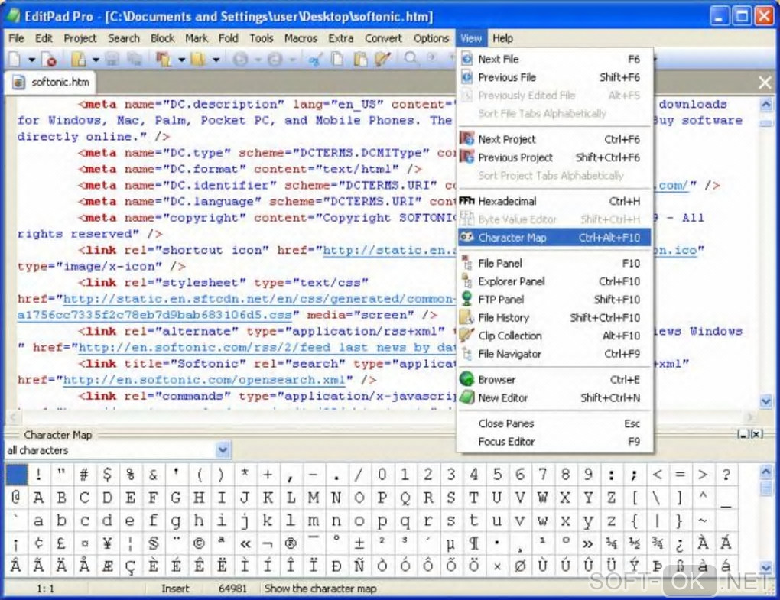Pick the © character in map
The width and height of the screenshot is (780, 600).
point(199,543)
